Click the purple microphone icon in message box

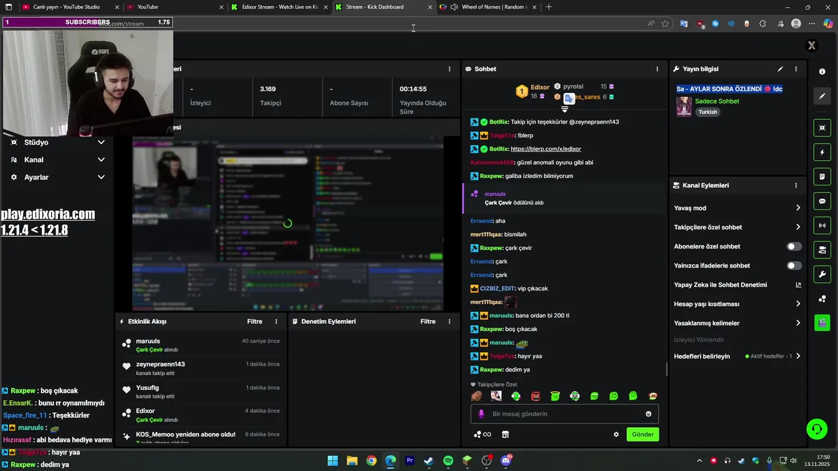pos(481,414)
